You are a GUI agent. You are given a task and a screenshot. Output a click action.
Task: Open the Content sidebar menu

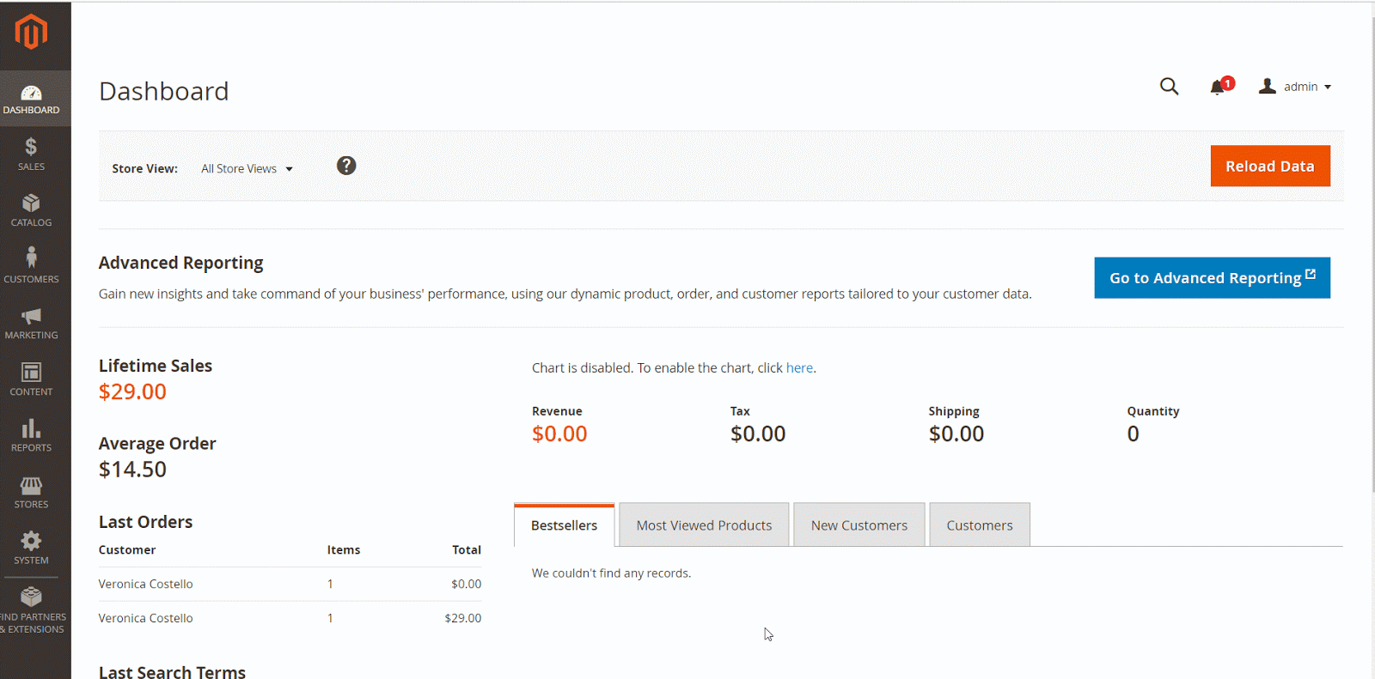point(31,379)
